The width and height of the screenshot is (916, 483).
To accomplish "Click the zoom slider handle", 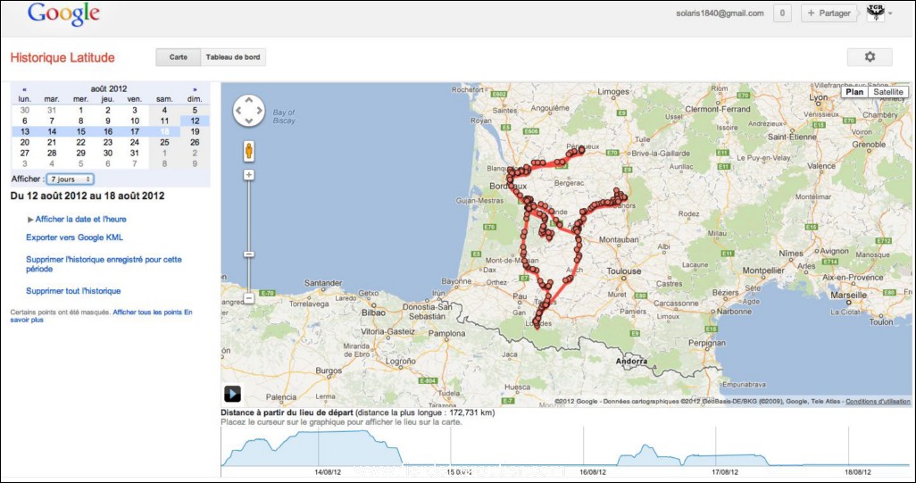I will click(249, 254).
